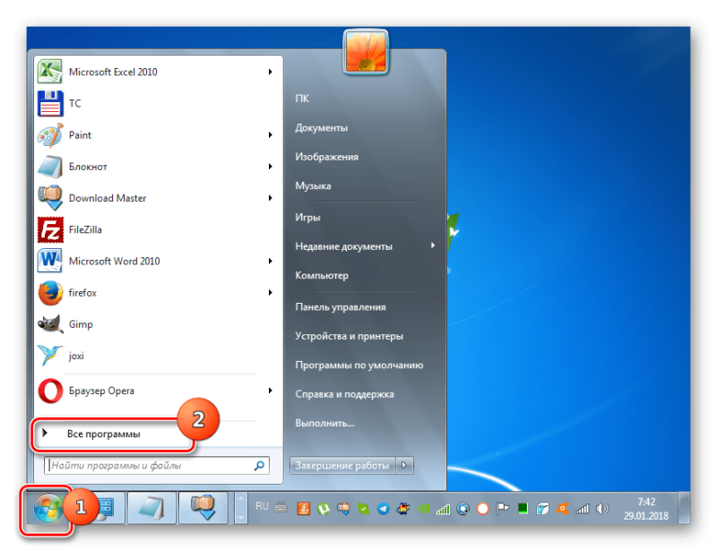Viewport: 717px width, 551px height.
Task: Open Download Master from program list
Action: pos(159,198)
